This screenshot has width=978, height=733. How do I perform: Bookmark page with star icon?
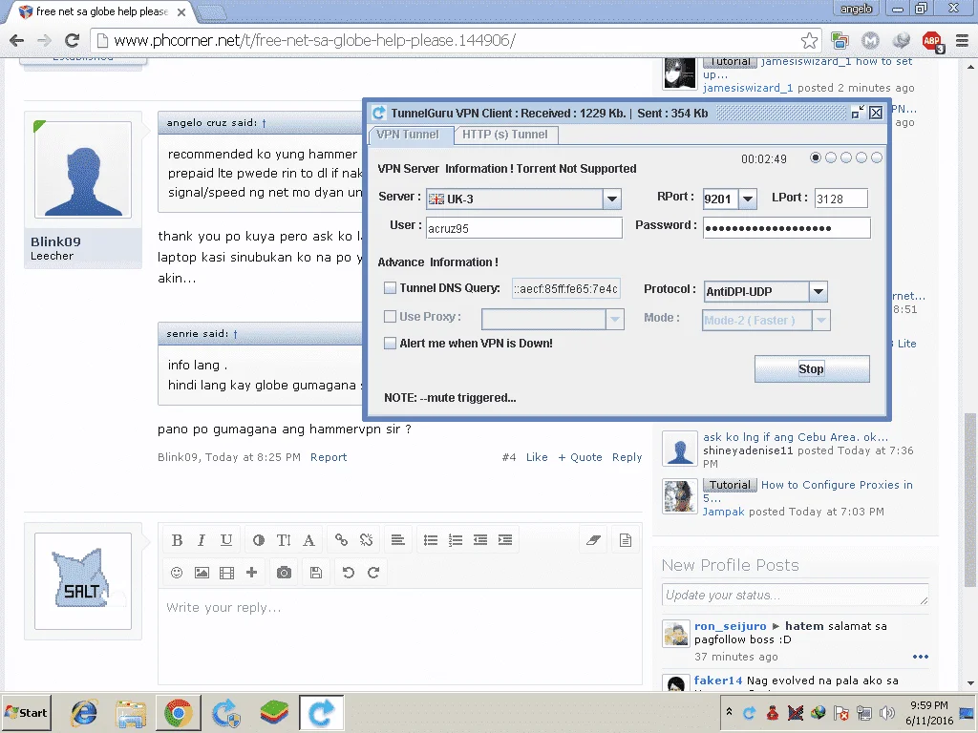[x=809, y=41]
